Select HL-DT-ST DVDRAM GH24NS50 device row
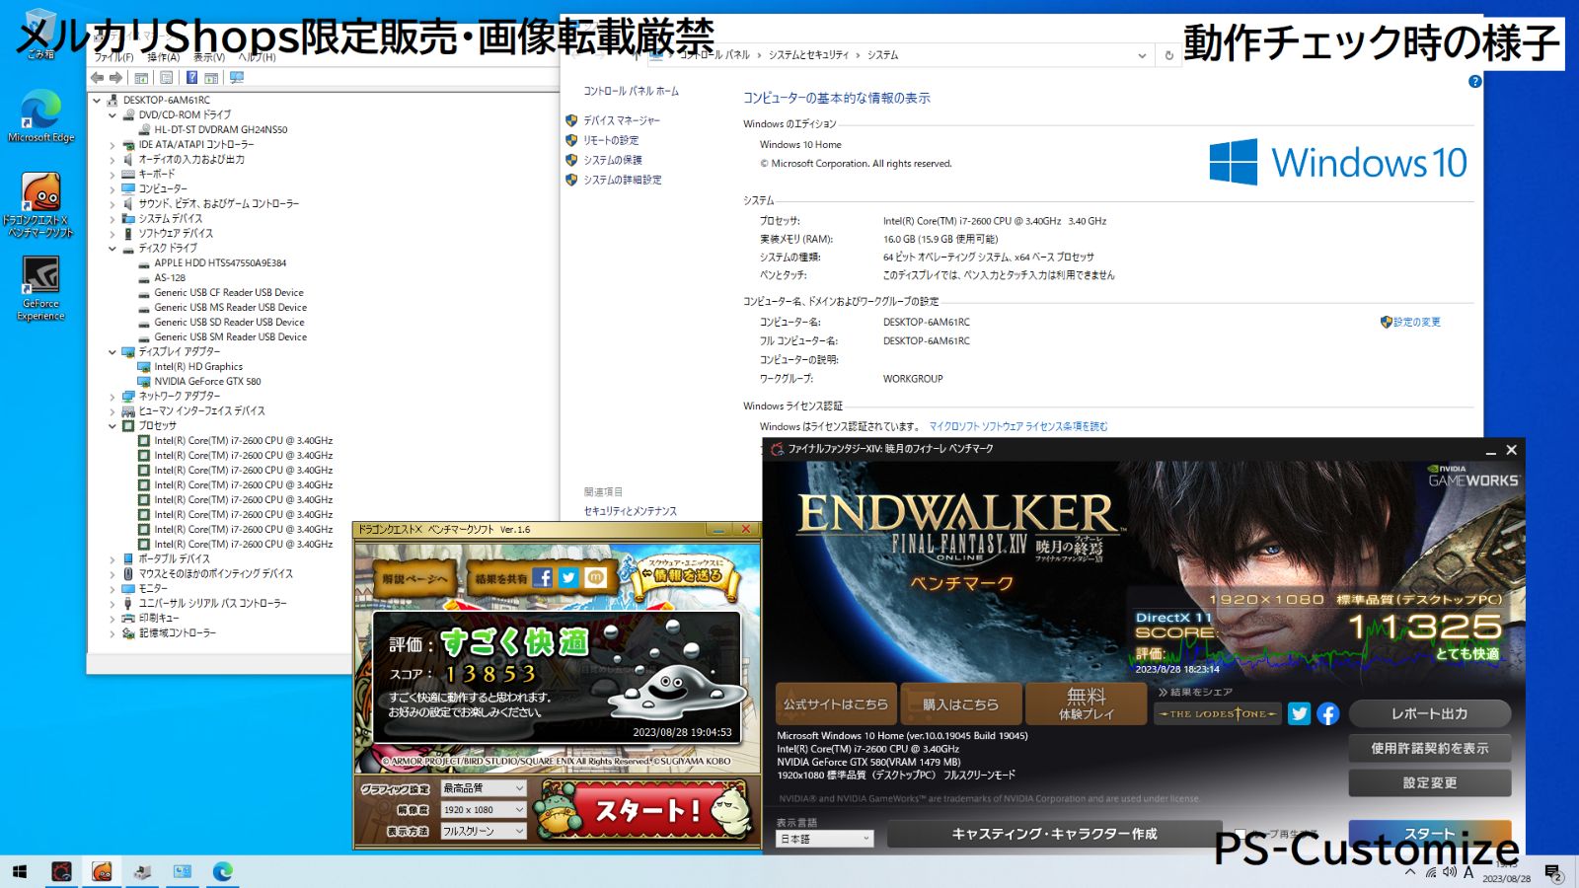 [x=212, y=129]
